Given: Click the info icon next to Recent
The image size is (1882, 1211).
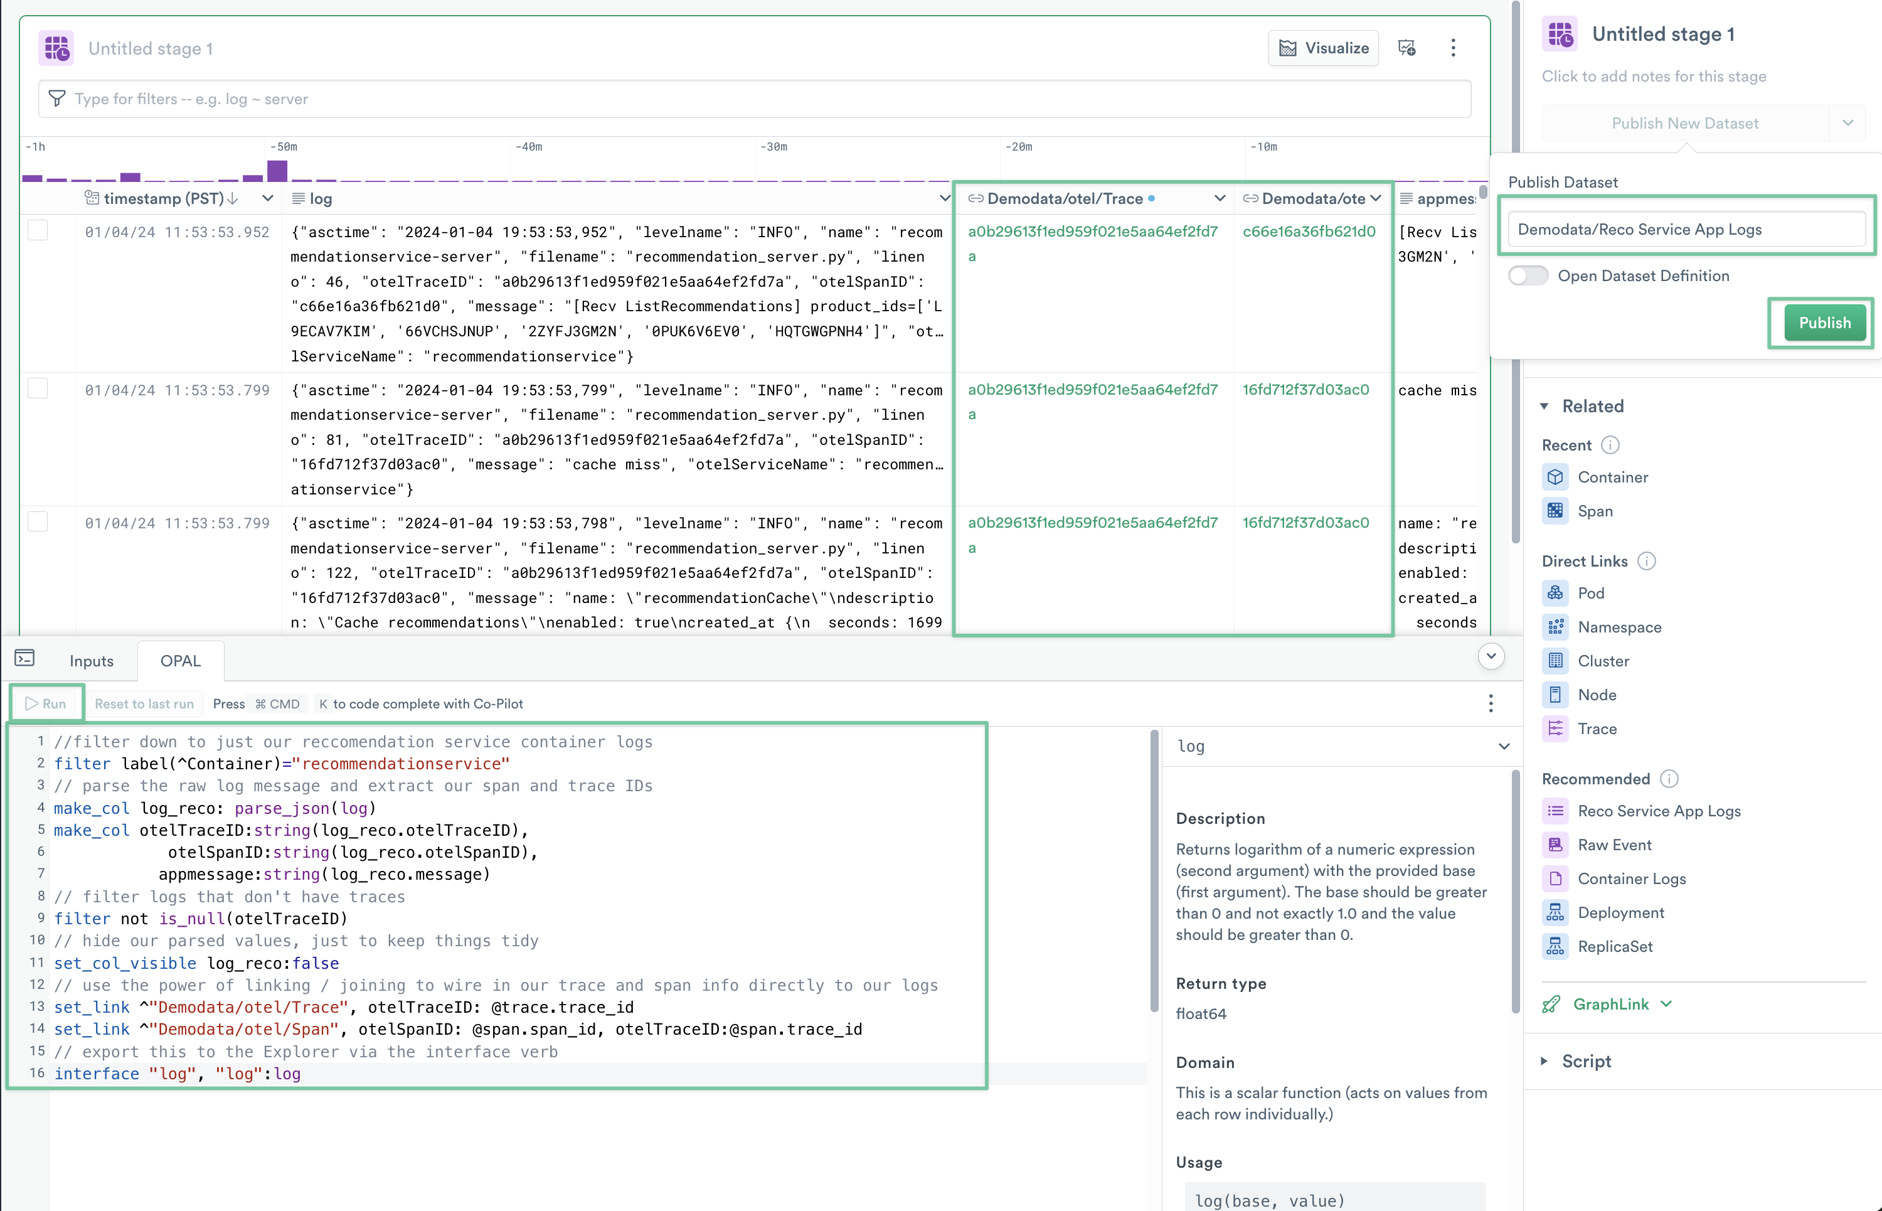Looking at the screenshot, I should click(x=1610, y=445).
